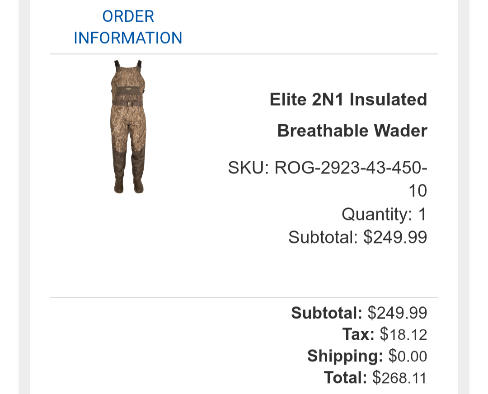488x394 pixels.
Task: Select the $18.12 tax amount
Action: pos(403,334)
